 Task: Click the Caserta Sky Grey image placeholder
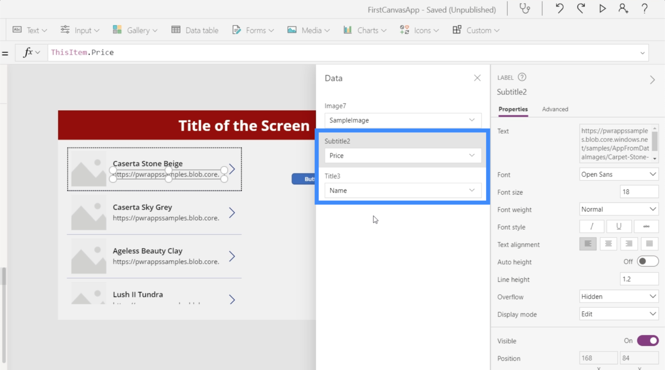point(89,213)
